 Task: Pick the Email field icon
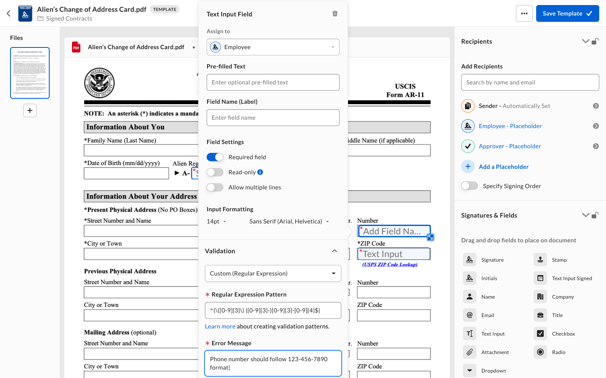point(470,315)
